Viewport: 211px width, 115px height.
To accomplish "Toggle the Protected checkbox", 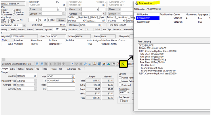I will click(x=121, y=85).
